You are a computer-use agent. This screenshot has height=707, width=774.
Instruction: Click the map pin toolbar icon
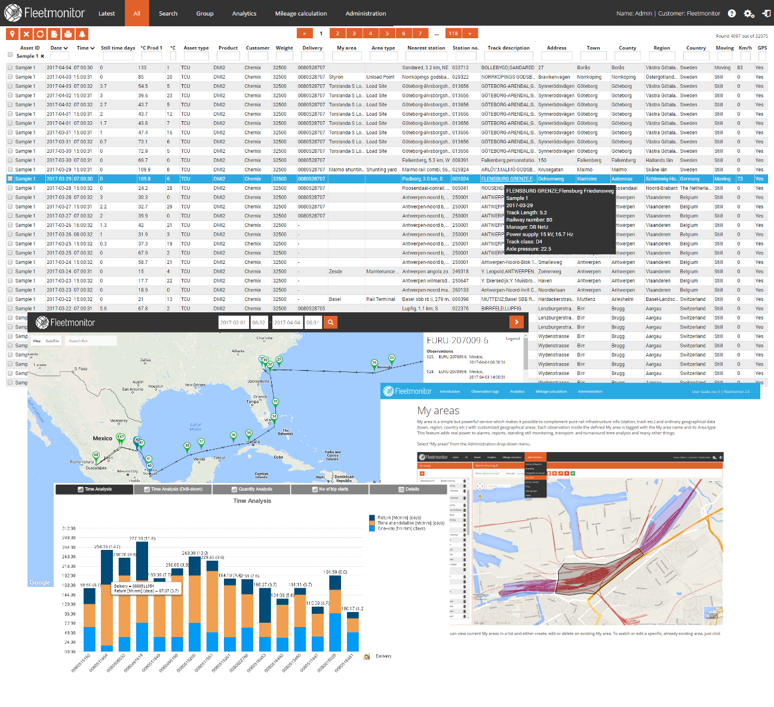tap(12, 34)
